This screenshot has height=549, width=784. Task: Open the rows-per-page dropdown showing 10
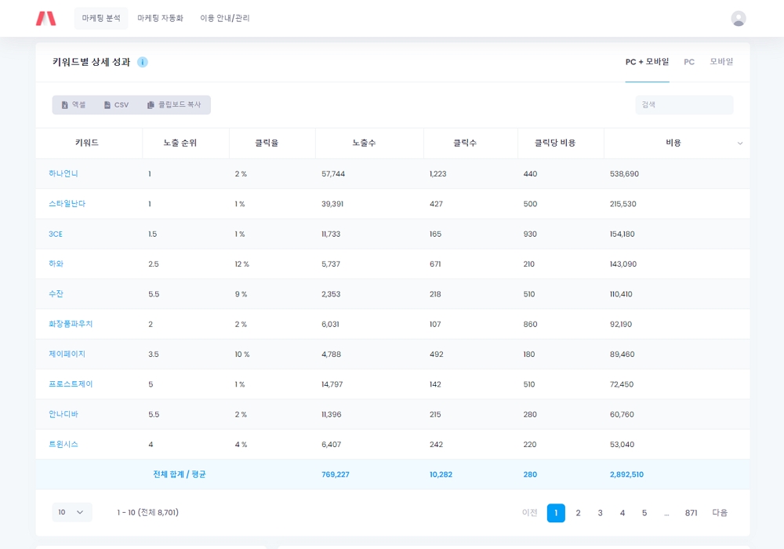point(71,512)
